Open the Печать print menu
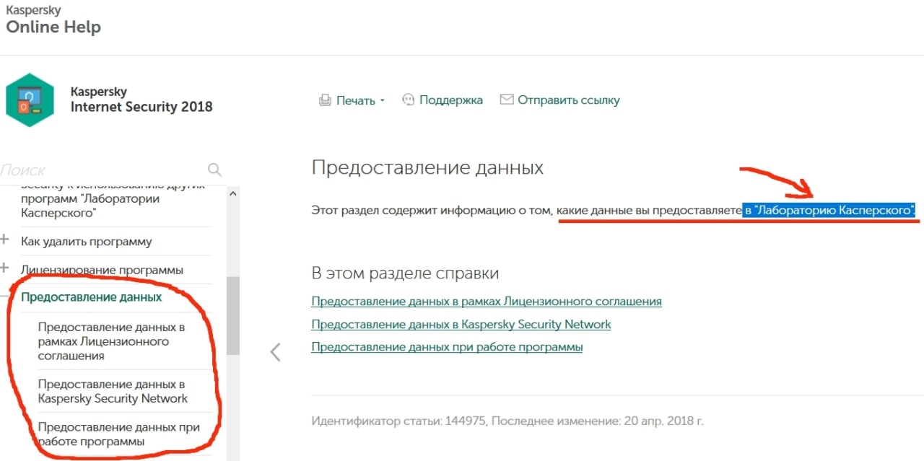This screenshot has width=924, height=461. (360, 100)
